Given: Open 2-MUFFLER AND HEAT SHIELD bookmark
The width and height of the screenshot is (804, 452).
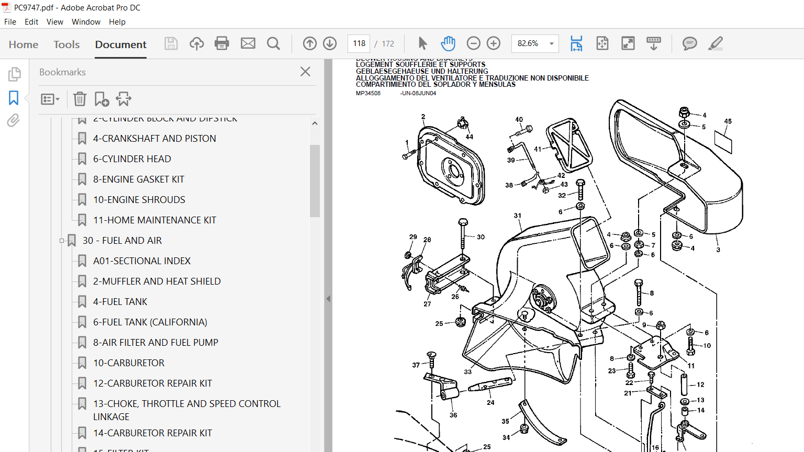Looking at the screenshot, I should [x=157, y=281].
